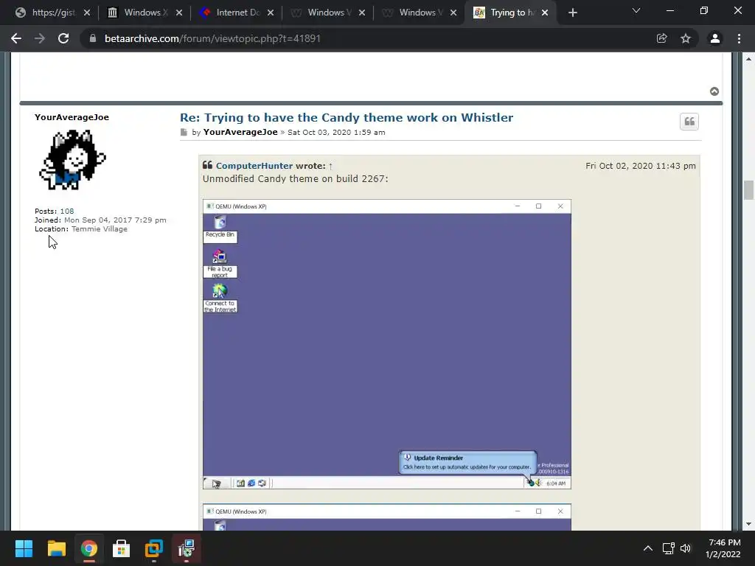Open the first QEMU Windows XP screenshot

click(387, 344)
